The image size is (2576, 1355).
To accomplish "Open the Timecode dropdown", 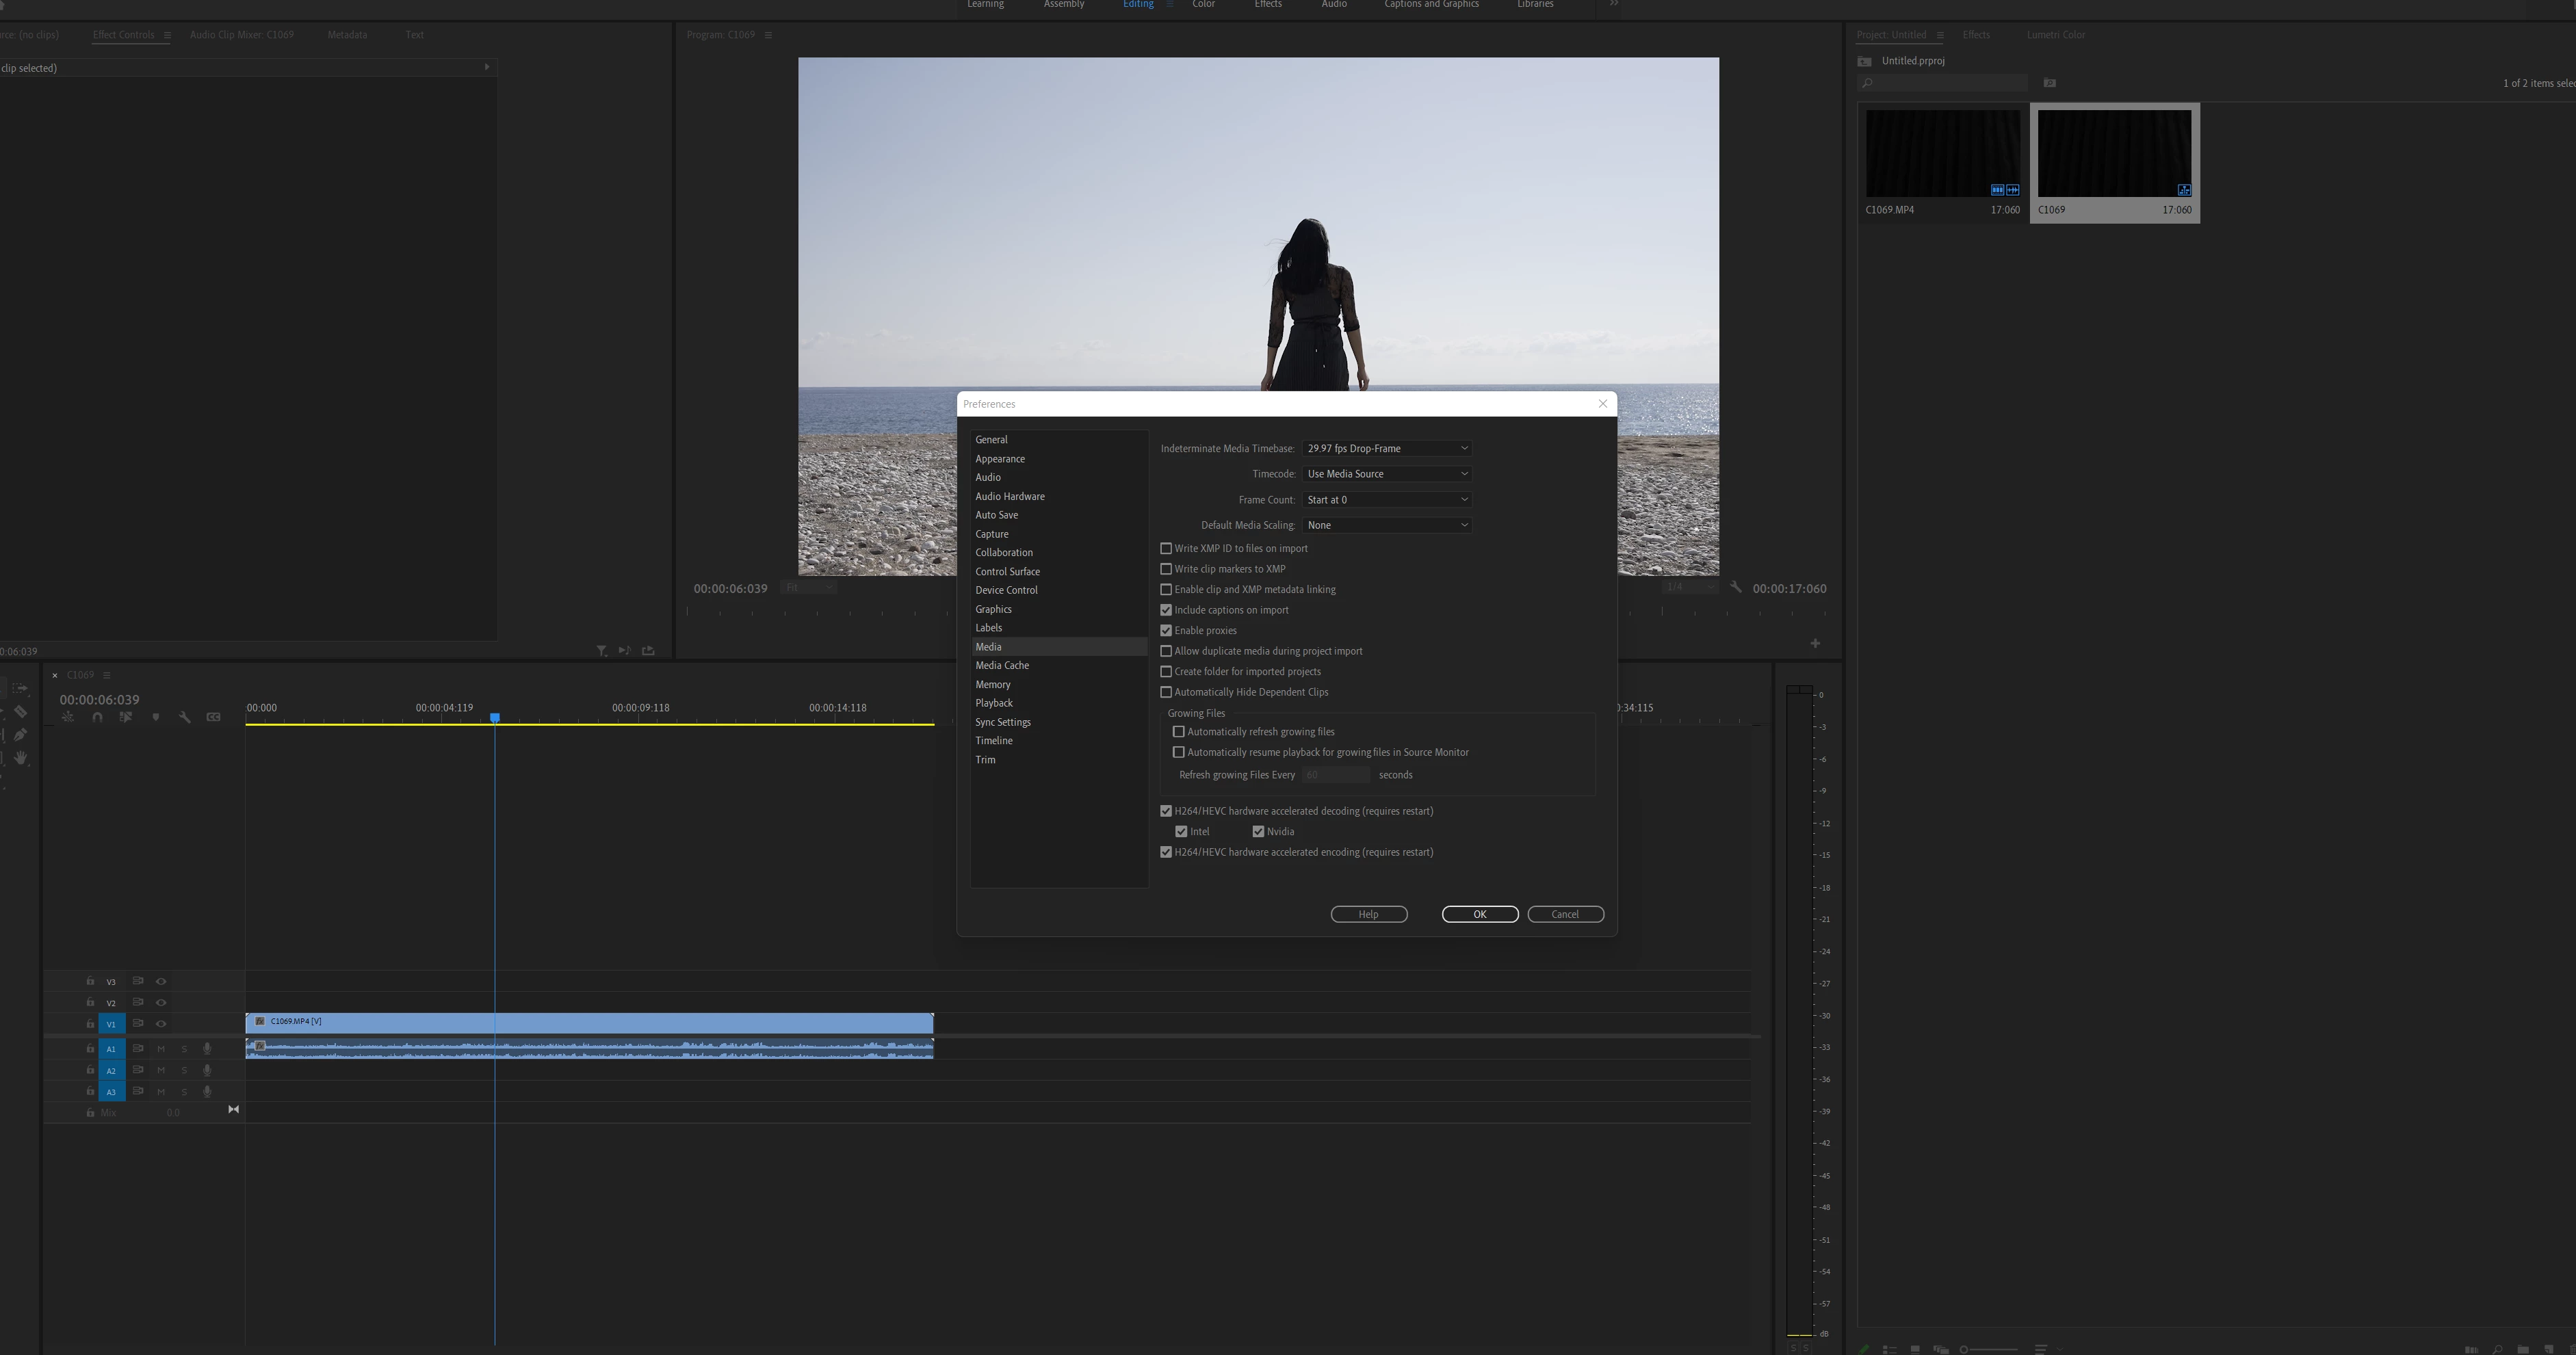I will coord(1387,474).
